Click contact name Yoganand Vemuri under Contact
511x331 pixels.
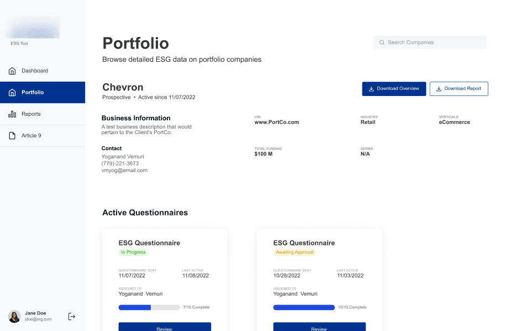tap(123, 157)
